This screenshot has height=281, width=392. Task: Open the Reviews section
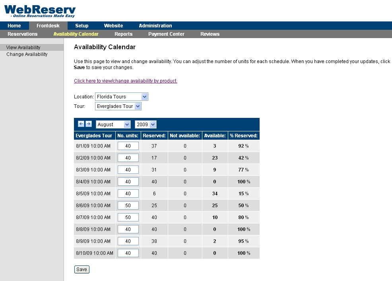[210, 34]
